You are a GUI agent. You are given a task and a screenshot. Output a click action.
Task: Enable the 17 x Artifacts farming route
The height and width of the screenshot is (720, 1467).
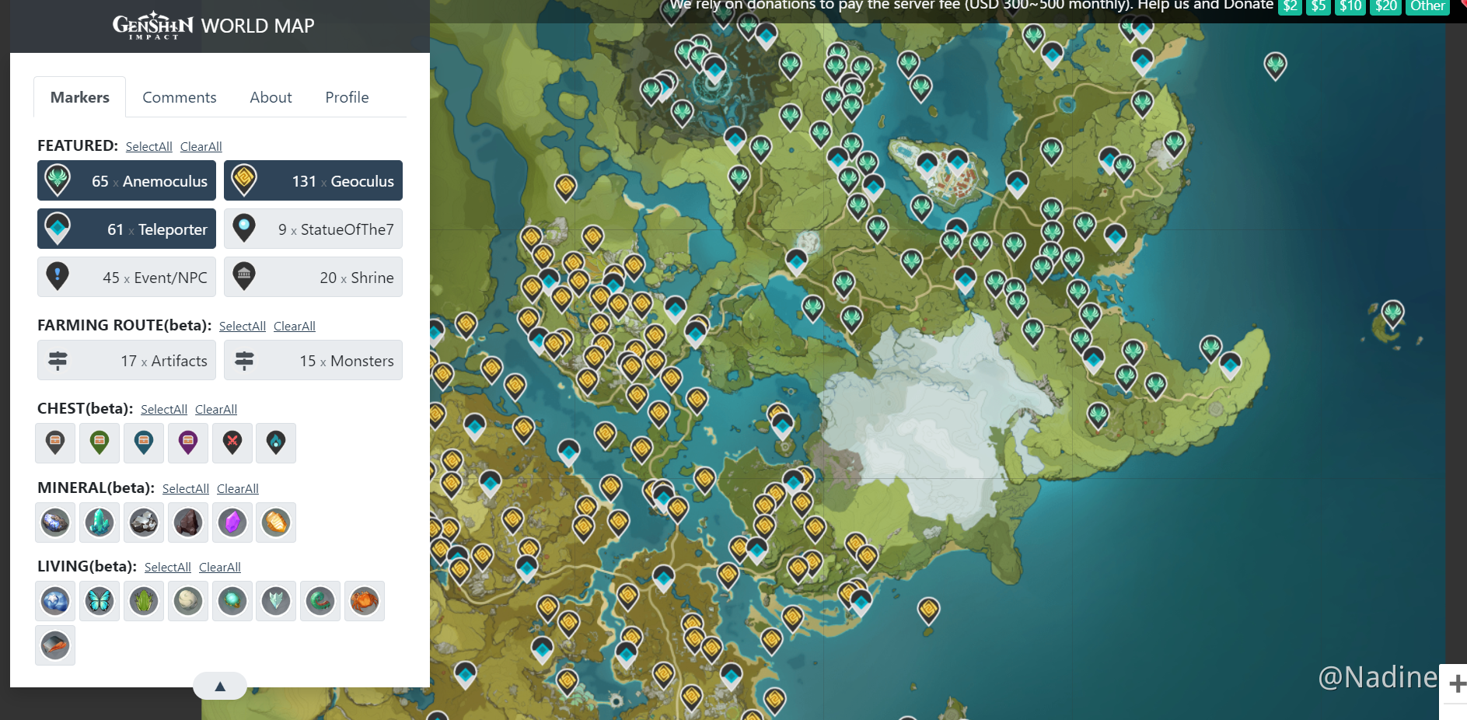(x=127, y=361)
